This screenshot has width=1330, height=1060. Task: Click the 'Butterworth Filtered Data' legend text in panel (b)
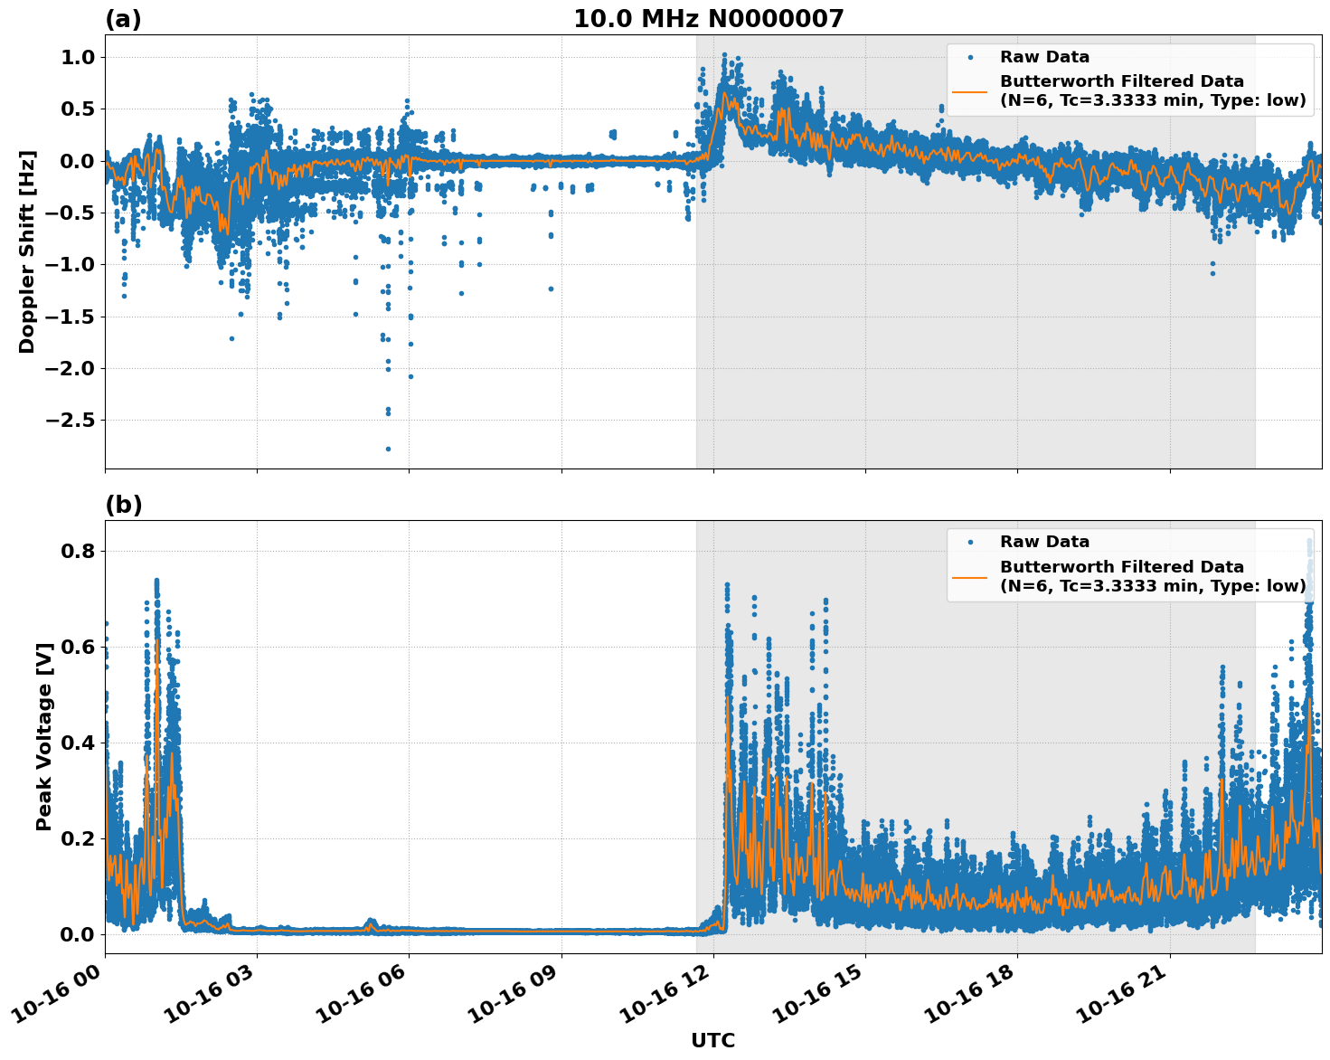(x=1121, y=567)
